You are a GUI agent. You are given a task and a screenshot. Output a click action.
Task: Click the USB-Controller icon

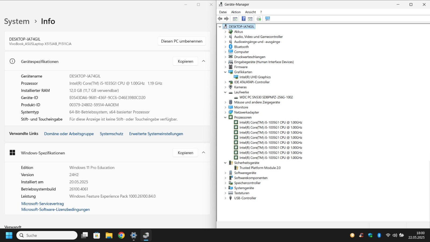click(x=231, y=198)
